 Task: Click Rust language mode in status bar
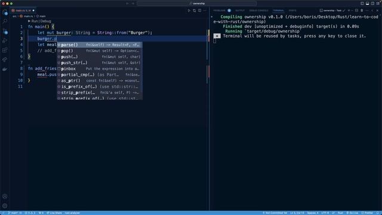[340, 213]
